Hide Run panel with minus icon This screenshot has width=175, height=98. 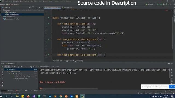click(x=172, y=63)
